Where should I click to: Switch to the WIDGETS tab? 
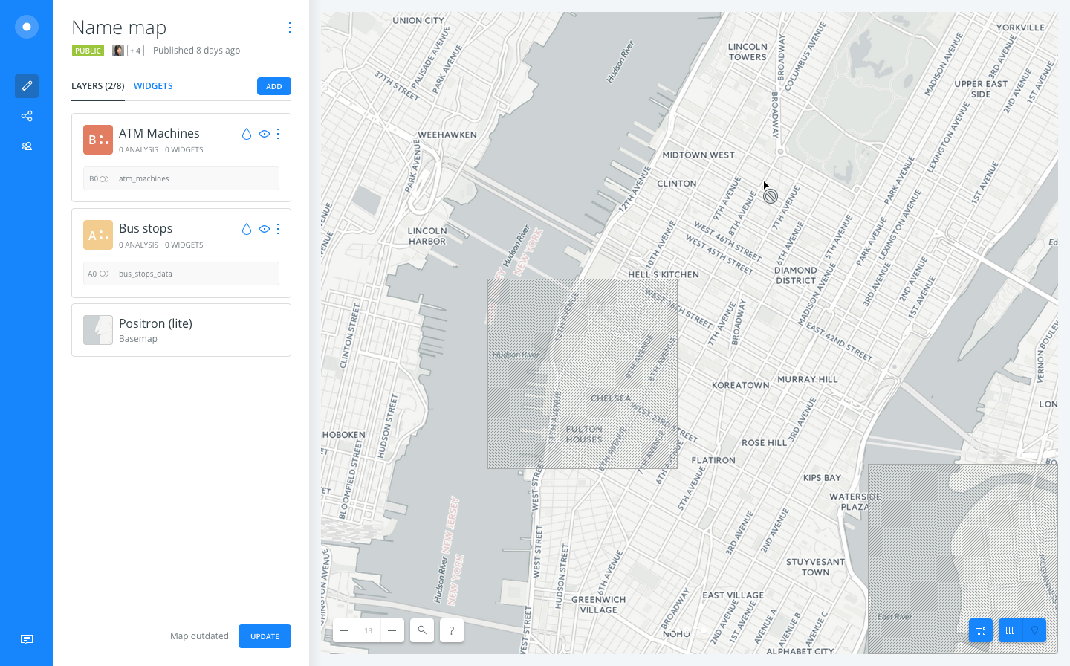pos(153,86)
